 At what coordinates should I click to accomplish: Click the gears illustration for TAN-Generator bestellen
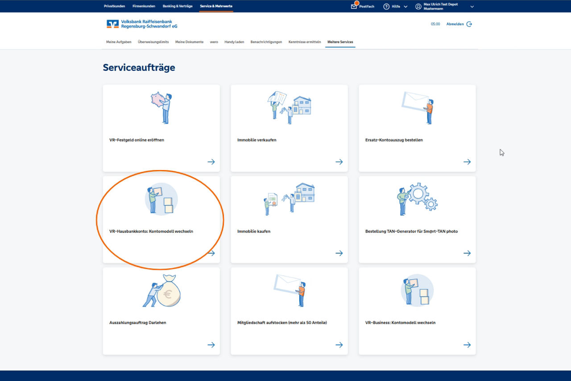417,199
